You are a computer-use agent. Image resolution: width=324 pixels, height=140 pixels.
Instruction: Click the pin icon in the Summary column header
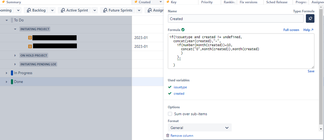[x=3, y=2]
